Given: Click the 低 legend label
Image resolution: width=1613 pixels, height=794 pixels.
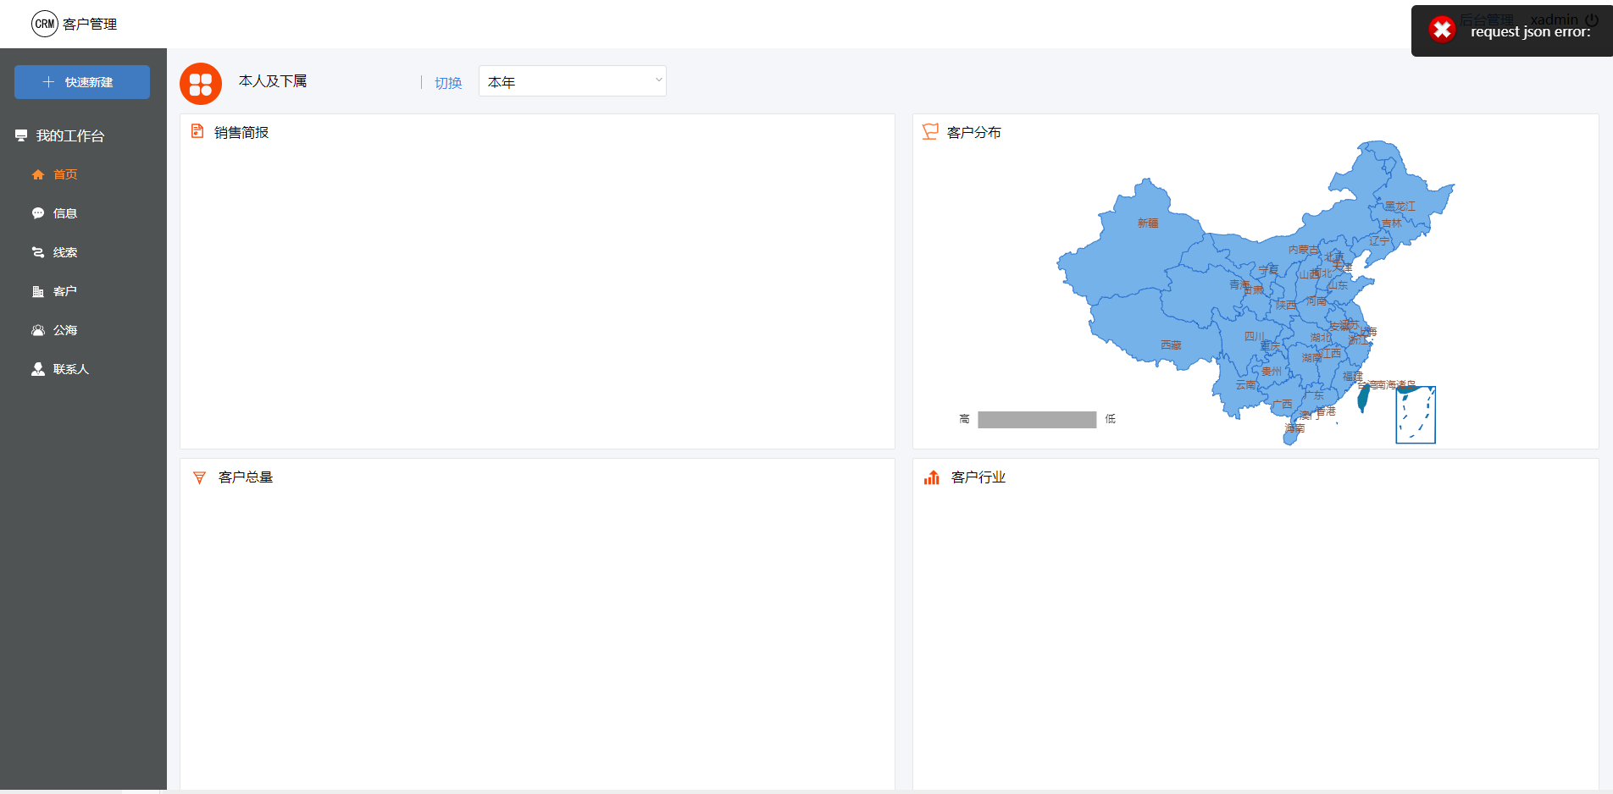Looking at the screenshot, I should pyautogui.click(x=1111, y=419).
